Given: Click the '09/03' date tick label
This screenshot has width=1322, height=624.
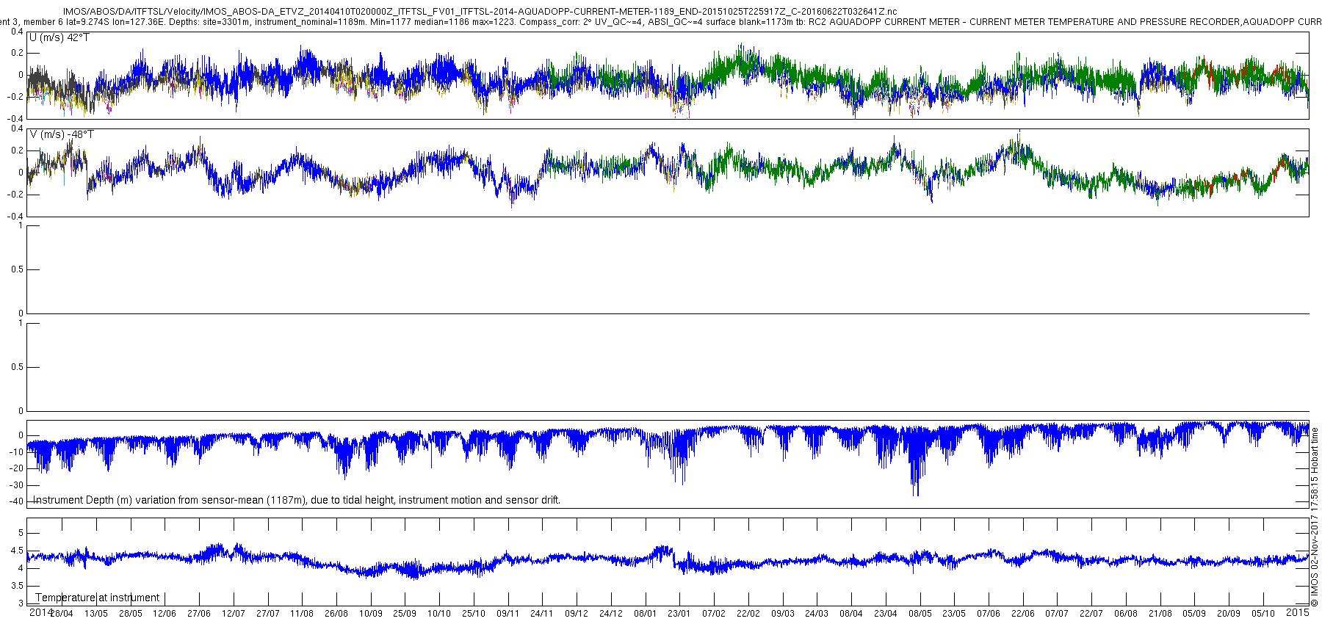Looking at the screenshot, I should pyautogui.click(x=783, y=614).
